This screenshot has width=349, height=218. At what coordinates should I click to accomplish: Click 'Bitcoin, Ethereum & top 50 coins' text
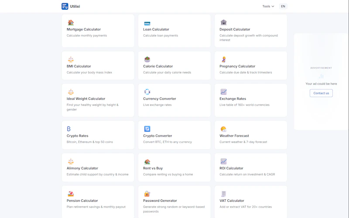(90, 142)
